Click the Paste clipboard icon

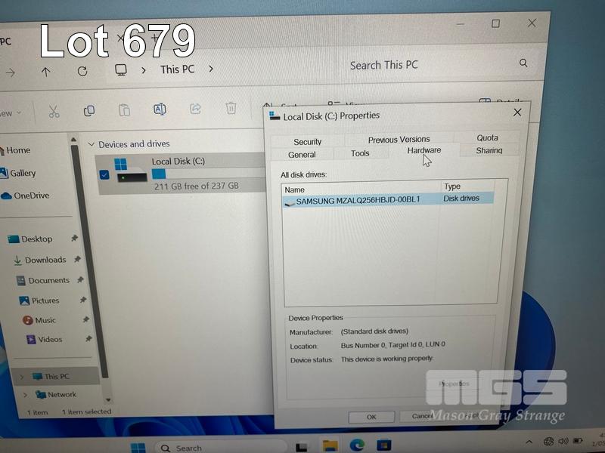tap(124, 110)
